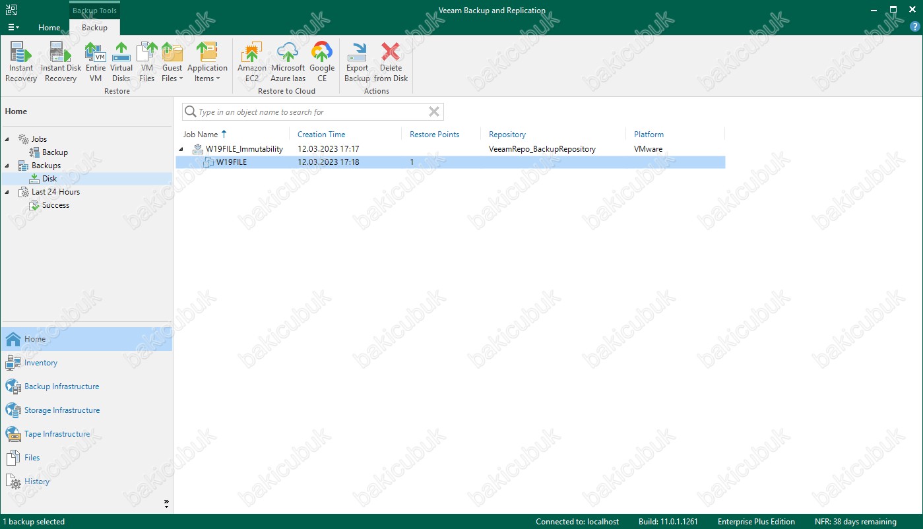The height and width of the screenshot is (529, 923).
Task: Click the app icon in the title bar
Action: [x=11, y=9]
